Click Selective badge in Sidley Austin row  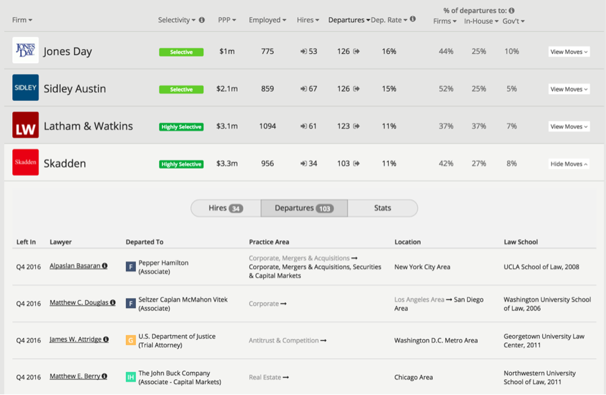(181, 89)
